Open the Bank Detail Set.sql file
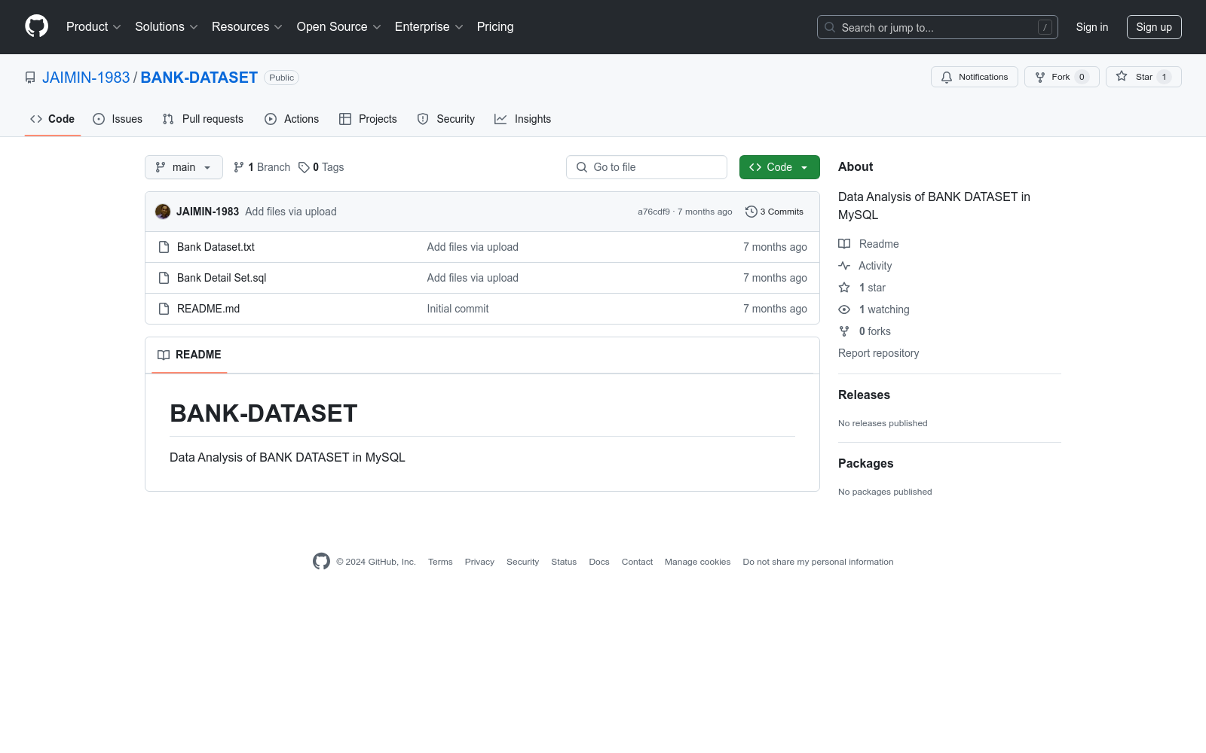This screenshot has width=1206, height=753. point(222,278)
